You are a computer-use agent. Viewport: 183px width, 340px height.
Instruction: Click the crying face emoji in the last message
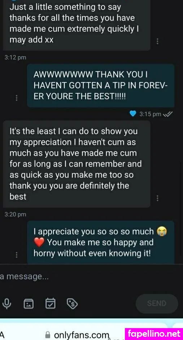[x=162, y=232]
